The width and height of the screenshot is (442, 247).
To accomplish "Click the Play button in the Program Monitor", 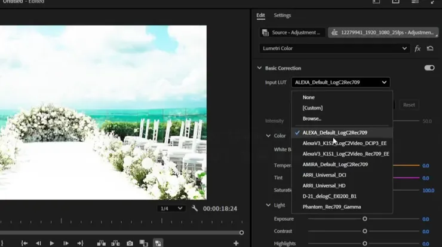I will tap(52, 243).
